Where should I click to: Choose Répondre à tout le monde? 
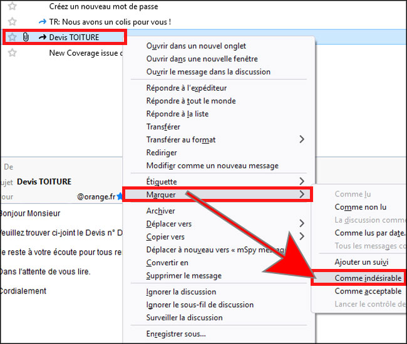191,101
